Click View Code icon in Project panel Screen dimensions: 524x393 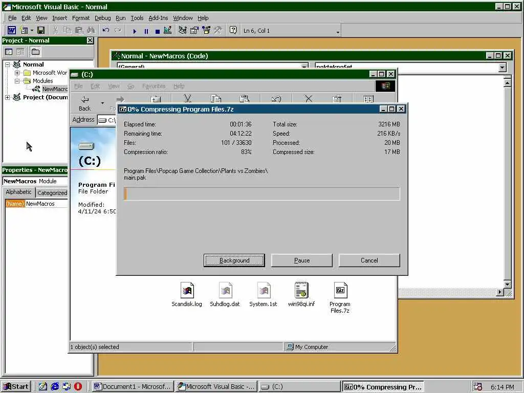(x=9, y=52)
